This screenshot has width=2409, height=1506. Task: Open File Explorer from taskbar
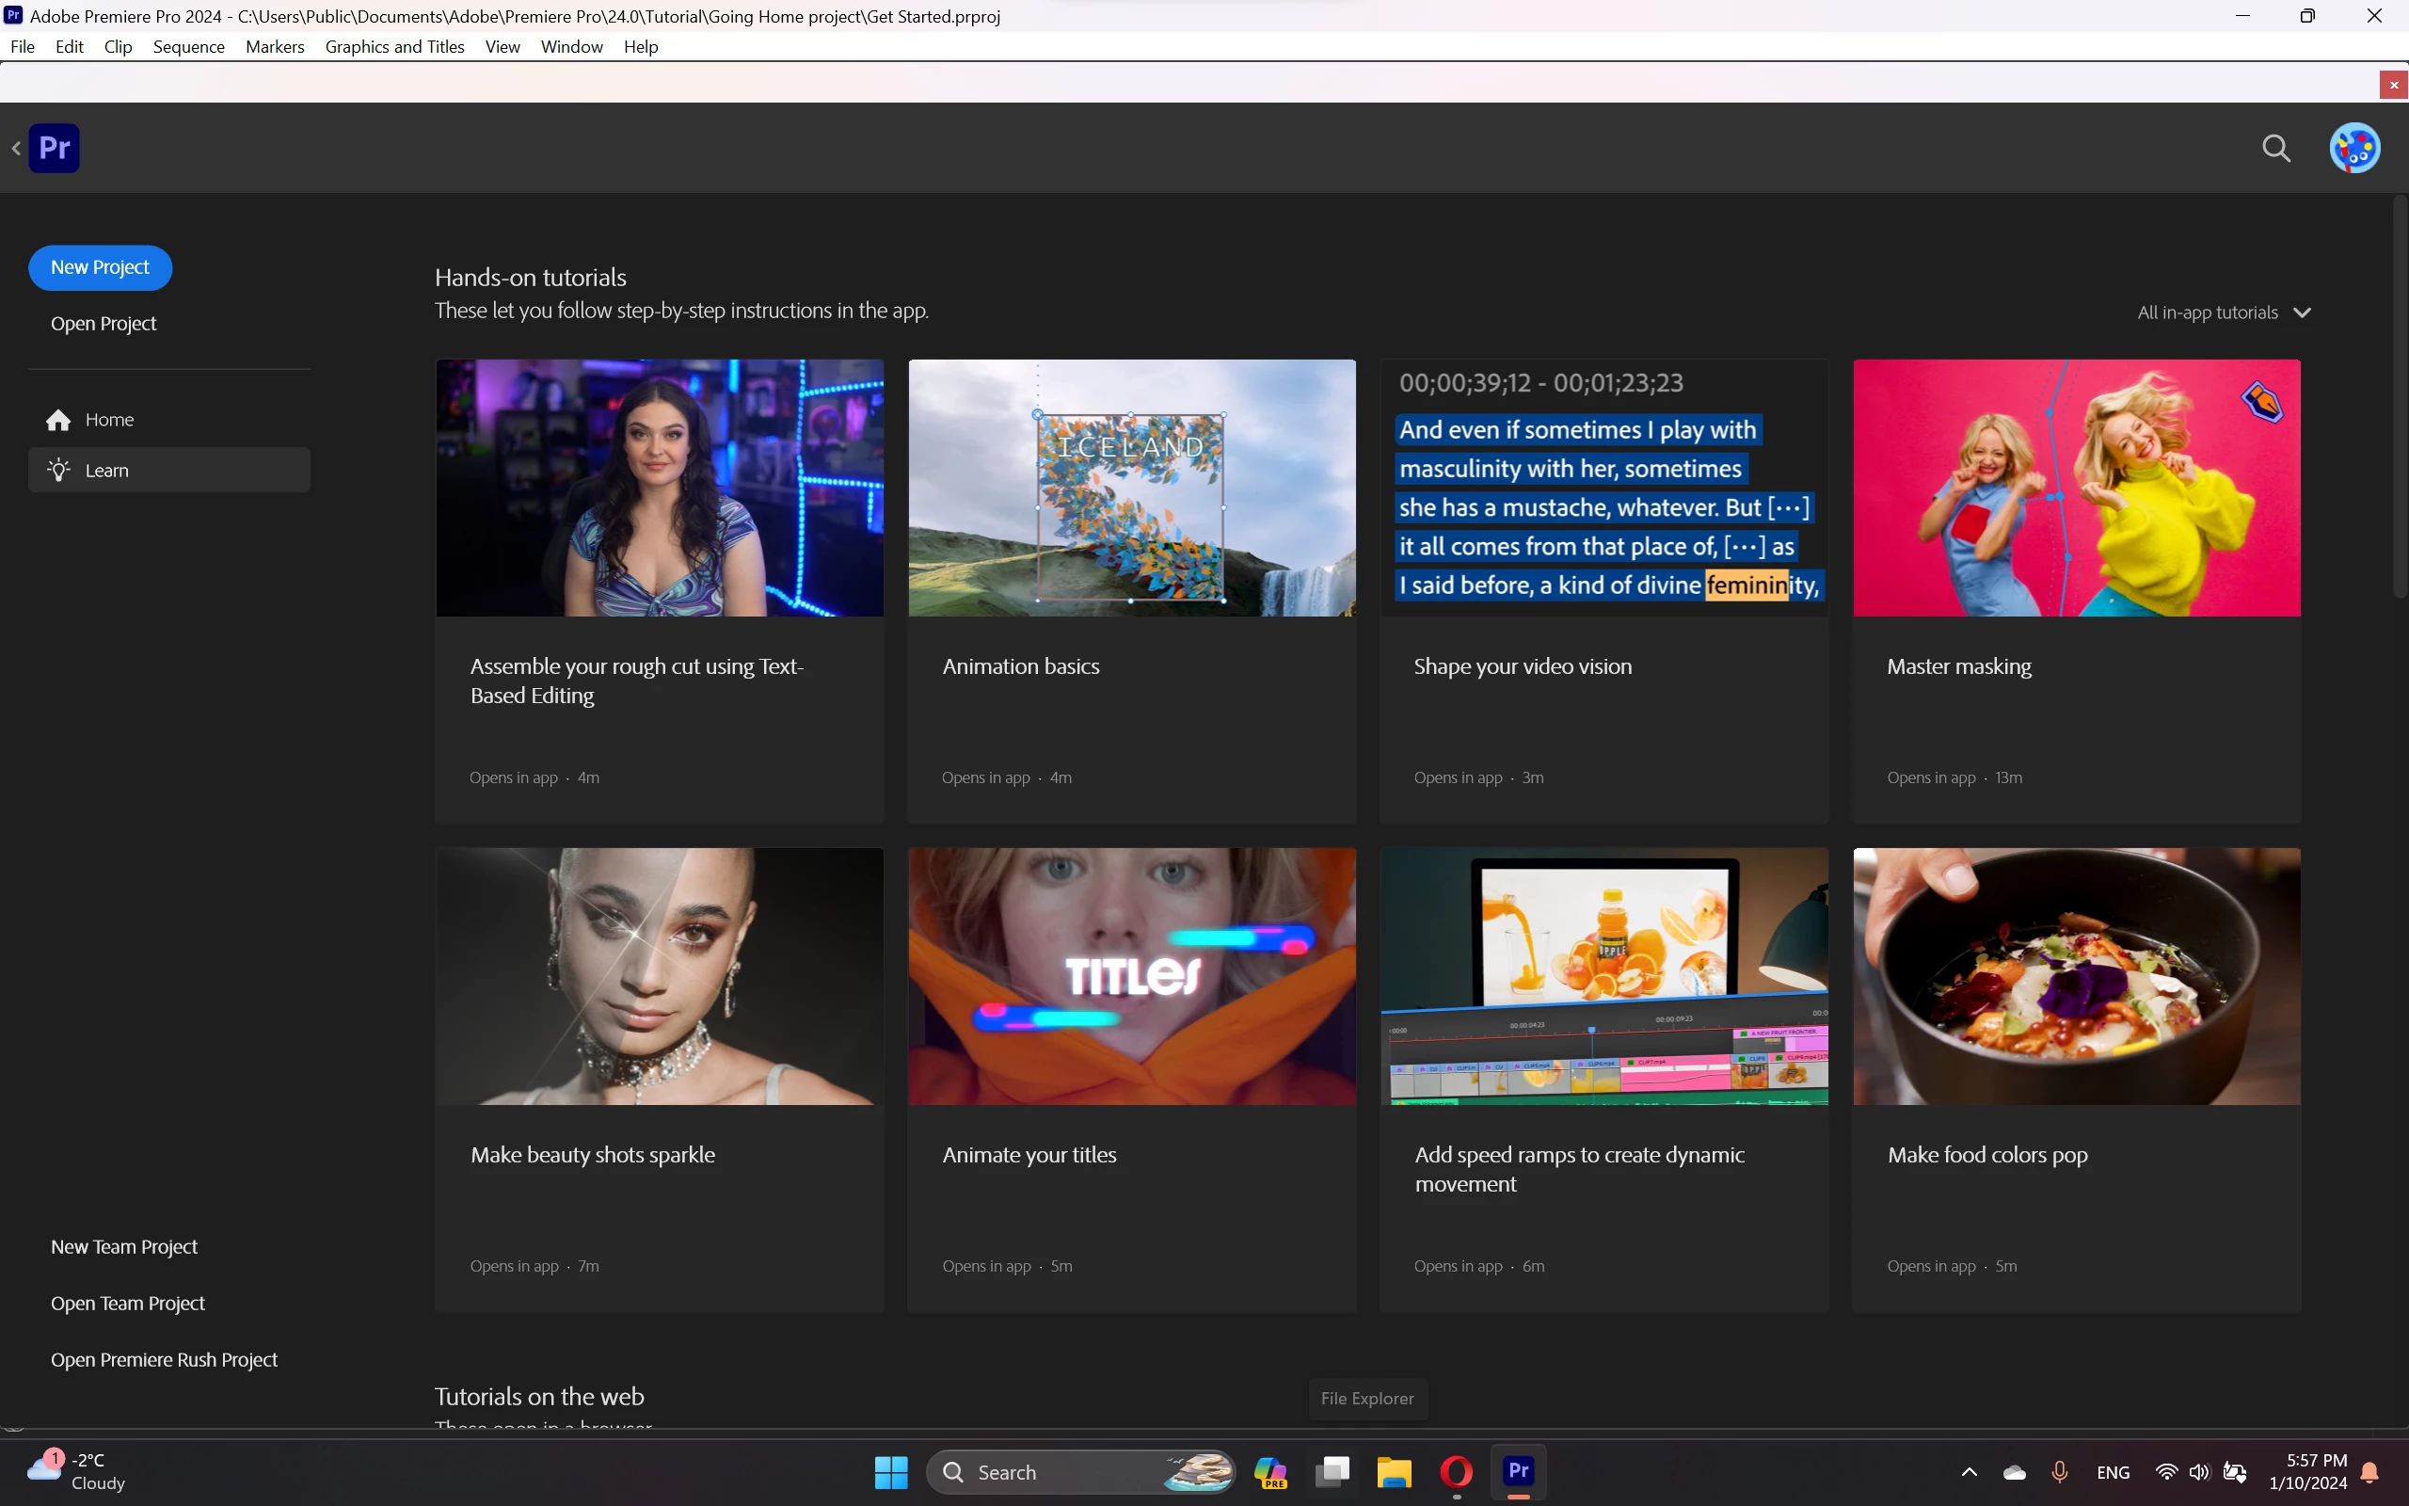click(x=1394, y=1471)
